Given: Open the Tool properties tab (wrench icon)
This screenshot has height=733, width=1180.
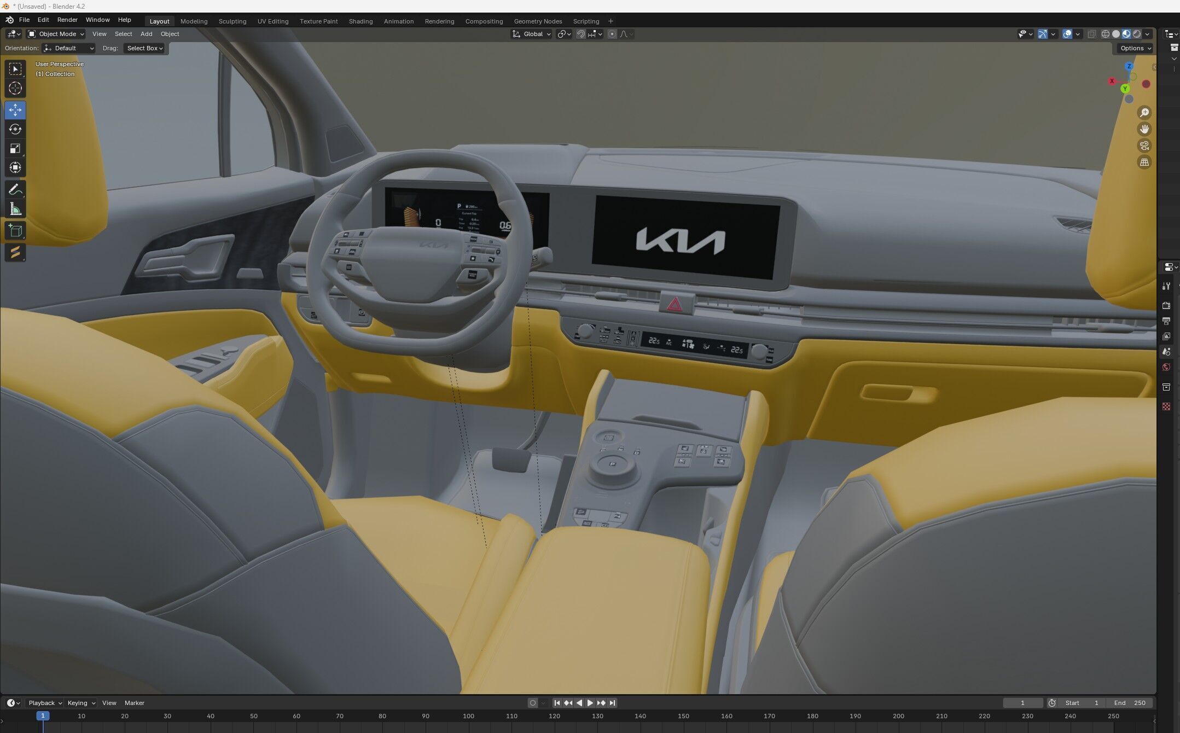Looking at the screenshot, I should pos(1166,286).
